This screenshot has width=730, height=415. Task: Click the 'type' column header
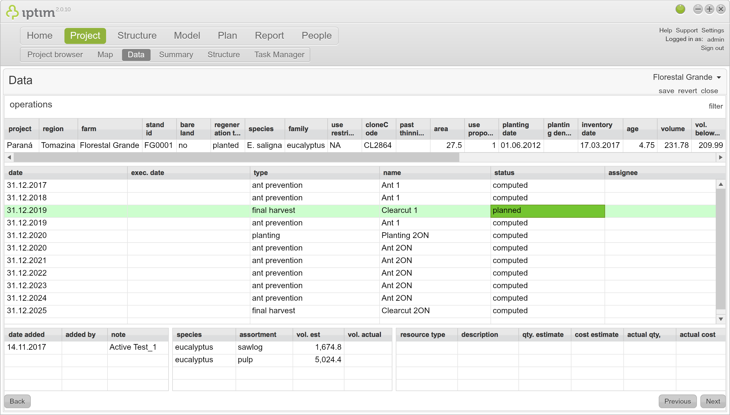point(315,172)
